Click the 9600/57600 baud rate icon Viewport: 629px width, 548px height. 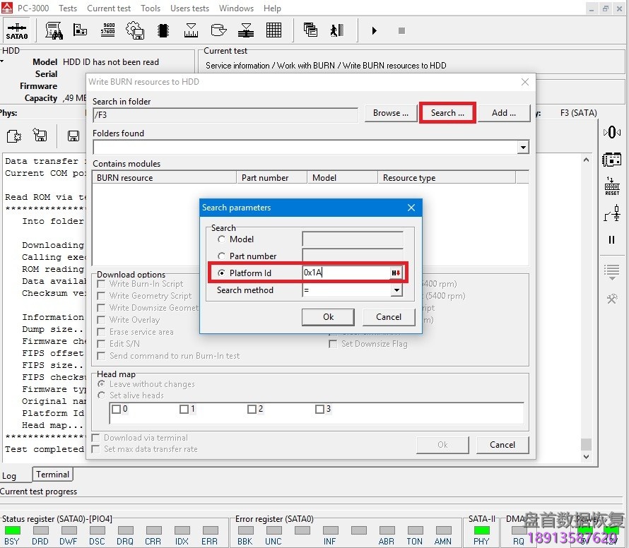coord(107,30)
